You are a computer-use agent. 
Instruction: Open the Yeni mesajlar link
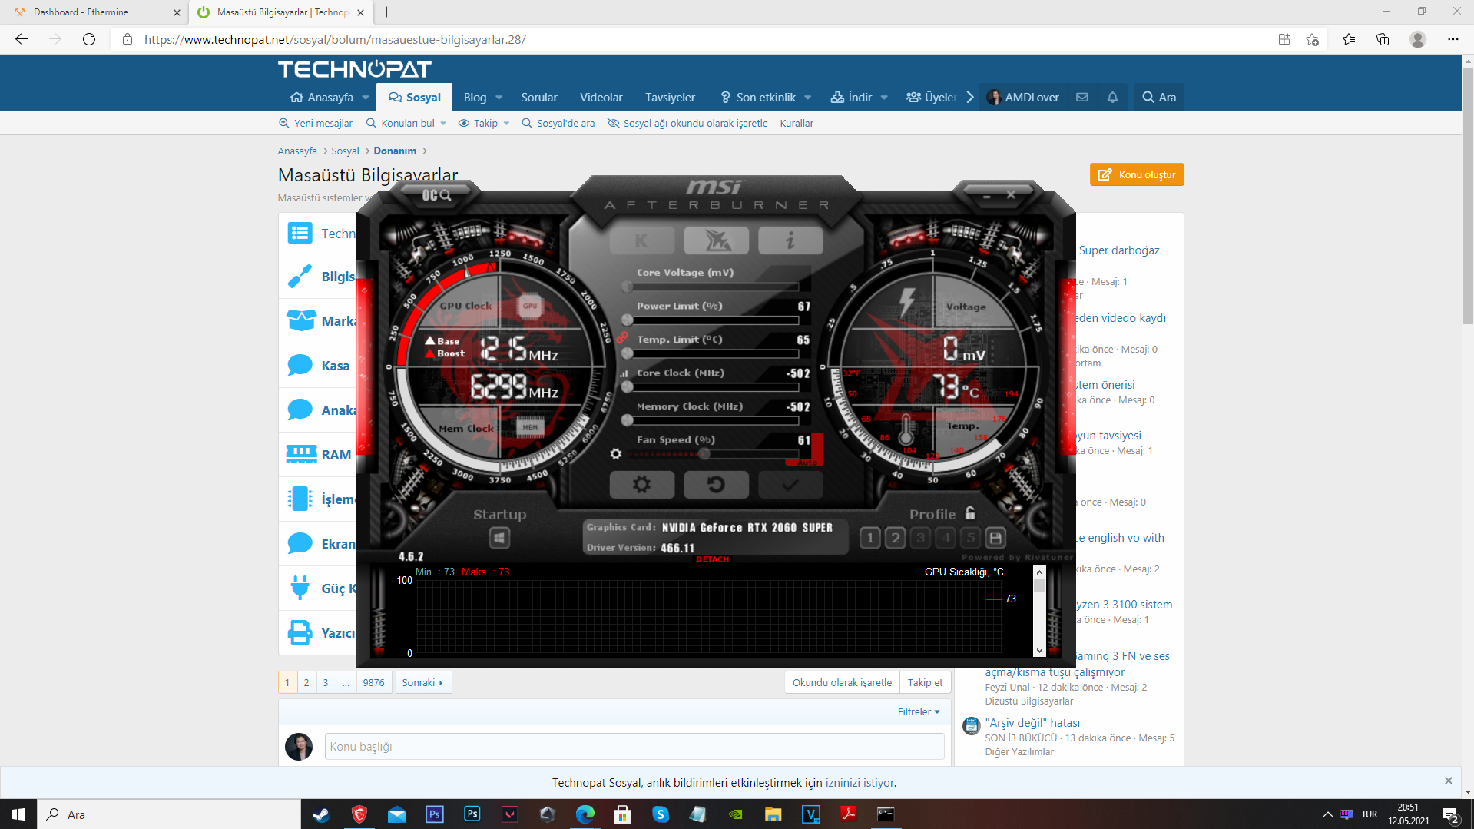click(316, 123)
